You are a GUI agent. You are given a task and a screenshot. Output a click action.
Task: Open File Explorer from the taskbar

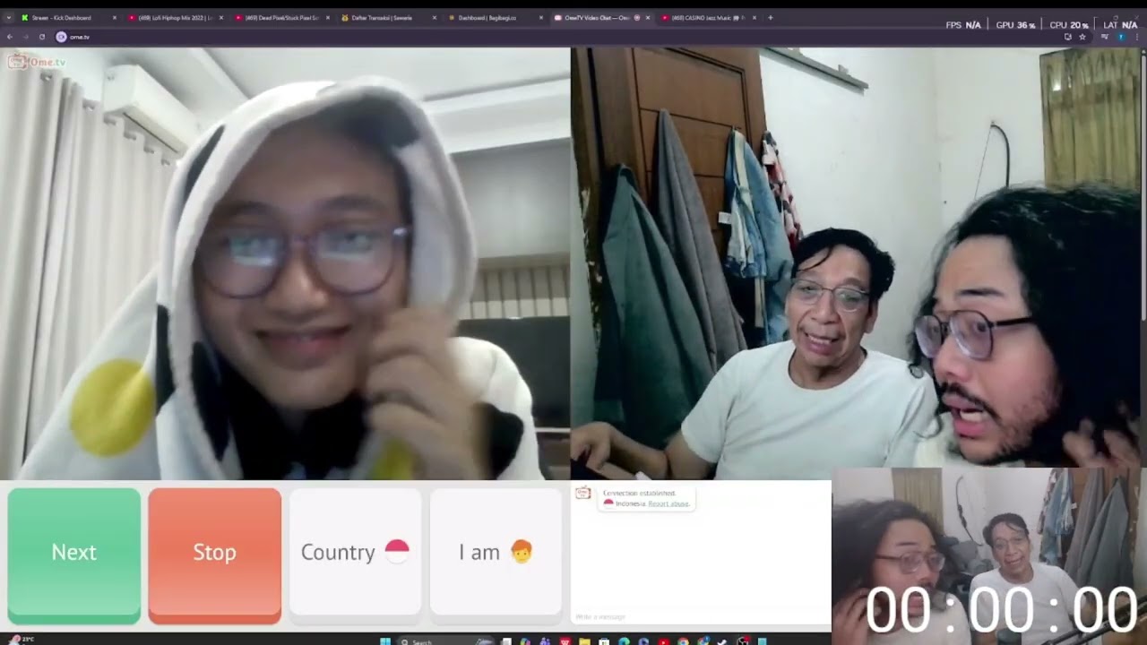click(585, 641)
